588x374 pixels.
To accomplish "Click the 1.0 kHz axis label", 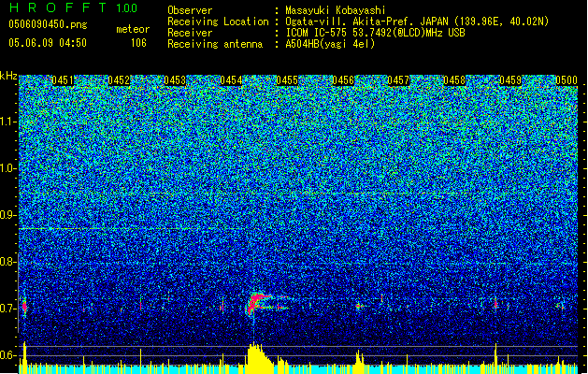I will (8, 168).
